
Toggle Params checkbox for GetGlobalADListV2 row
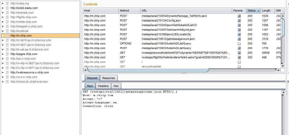[x=239, y=25]
